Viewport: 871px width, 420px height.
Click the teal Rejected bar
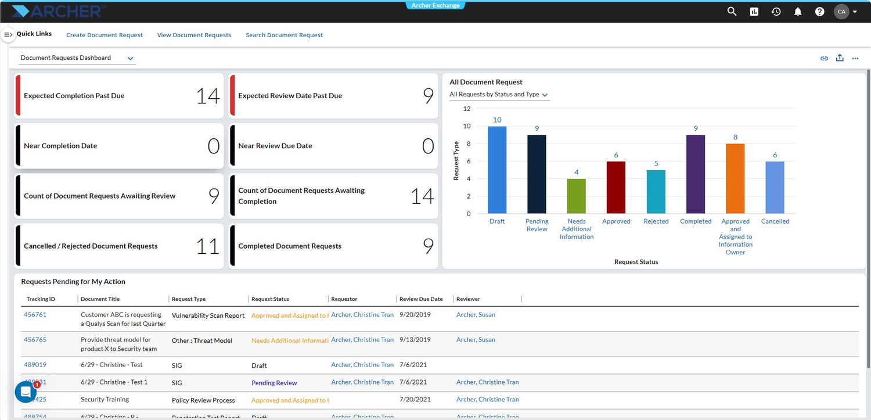click(x=656, y=192)
